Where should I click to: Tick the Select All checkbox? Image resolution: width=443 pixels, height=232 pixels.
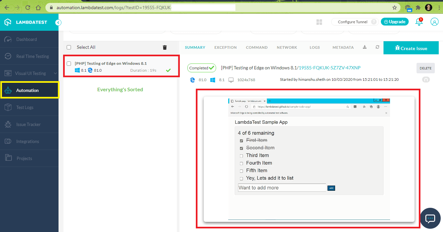(x=69, y=47)
